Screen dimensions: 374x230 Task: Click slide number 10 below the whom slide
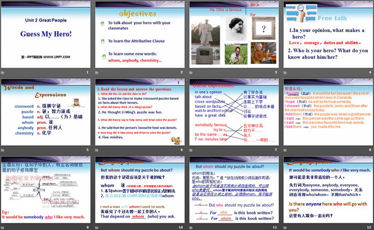coord(181,227)
